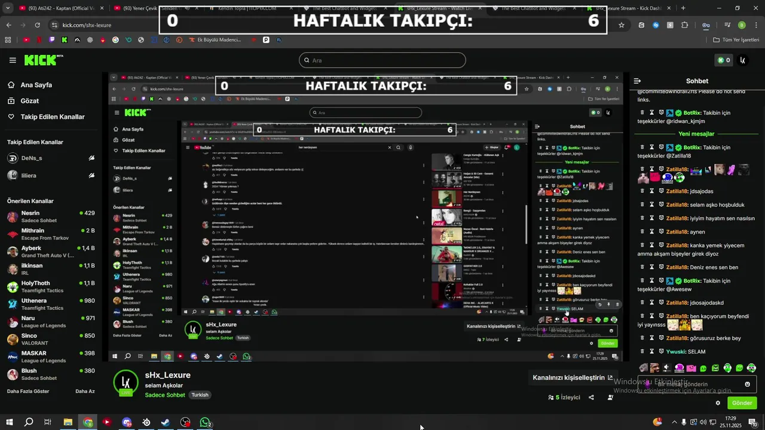The width and height of the screenshot is (765, 430).
Task: Collapse the Sohbet chat panel
Action: [x=637, y=81]
